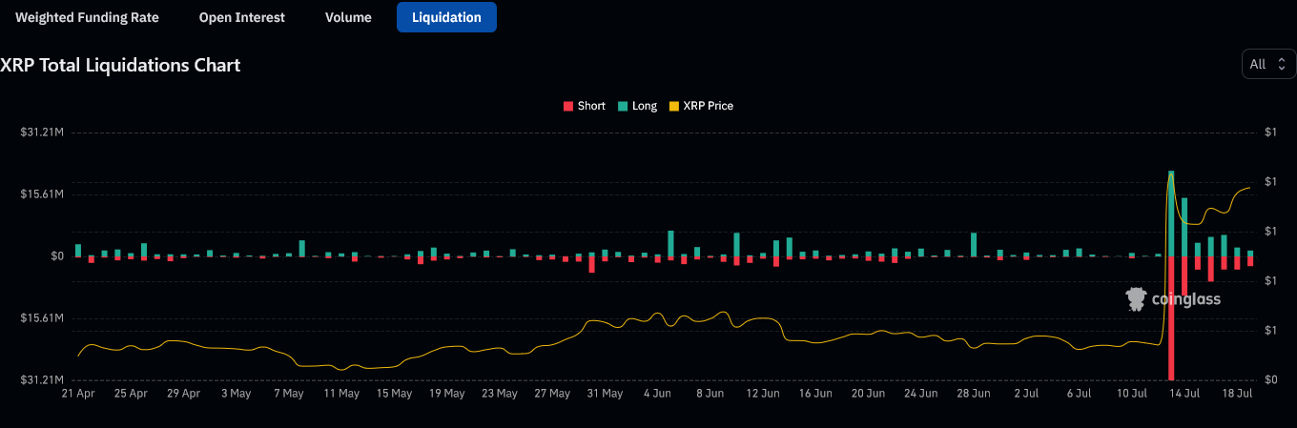
Task: Toggle the Short series in the legend
Action: coord(591,106)
